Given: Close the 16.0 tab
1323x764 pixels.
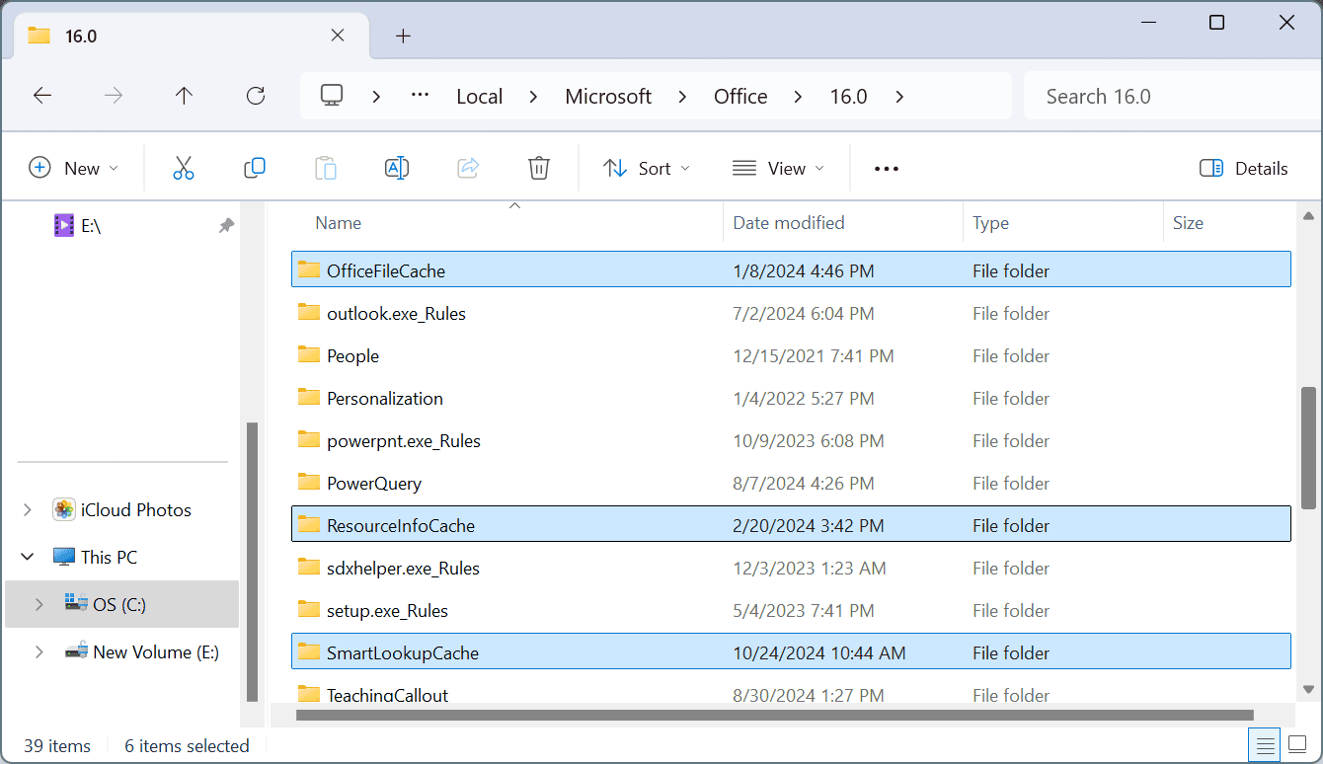Looking at the screenshot, I should pyautogui.click(x=337, y=36).
